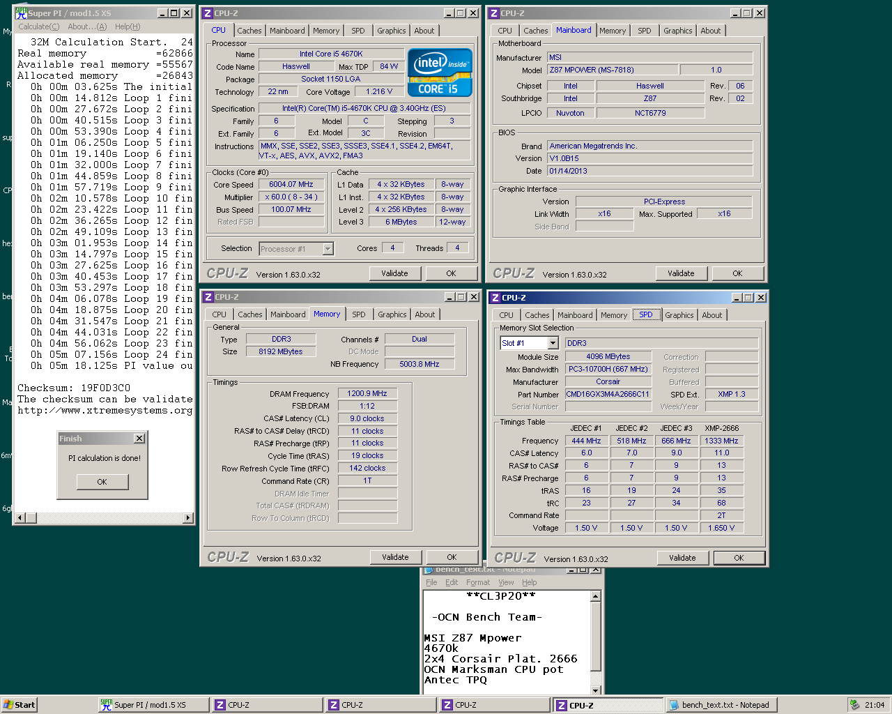The image size is (892, 714).
Task: Open About menu in Super PI
Action: click(87, 26)
